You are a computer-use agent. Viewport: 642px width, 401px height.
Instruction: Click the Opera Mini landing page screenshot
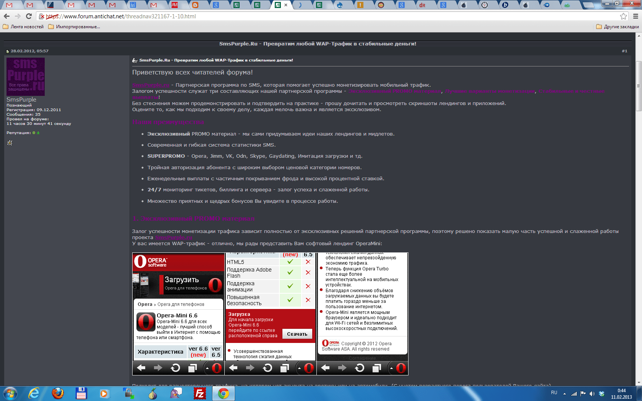coord(270,314)
